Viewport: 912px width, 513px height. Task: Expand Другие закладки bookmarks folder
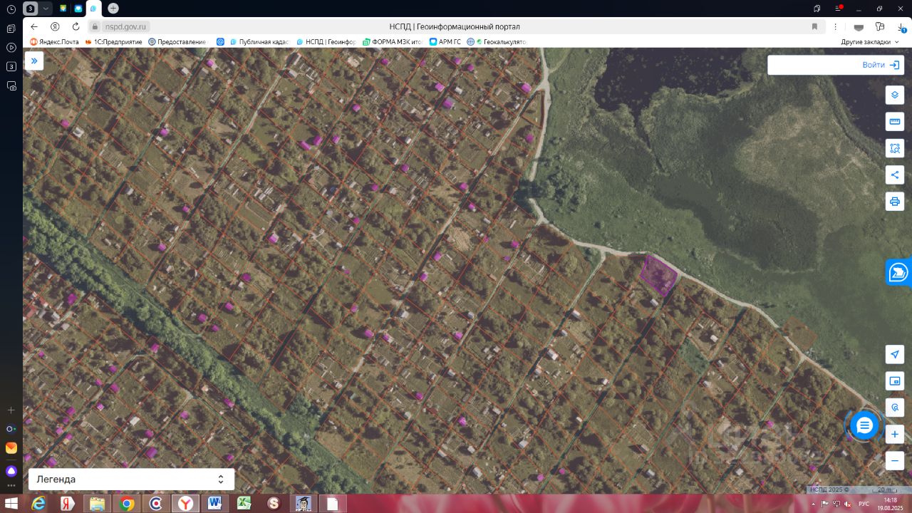(870, 42)
